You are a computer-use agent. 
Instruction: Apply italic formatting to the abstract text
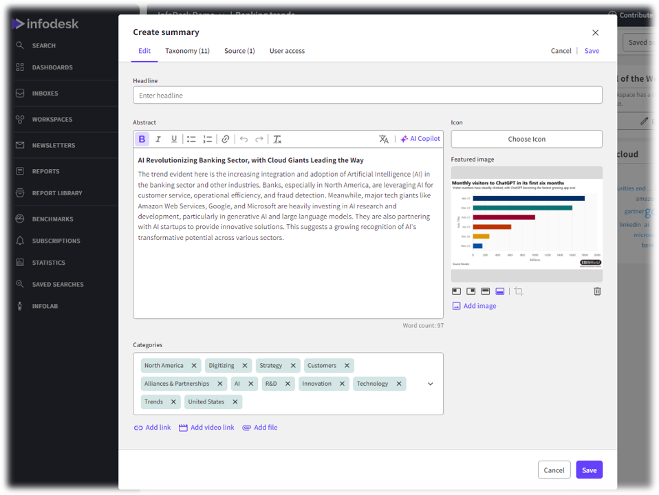(158, 138)
